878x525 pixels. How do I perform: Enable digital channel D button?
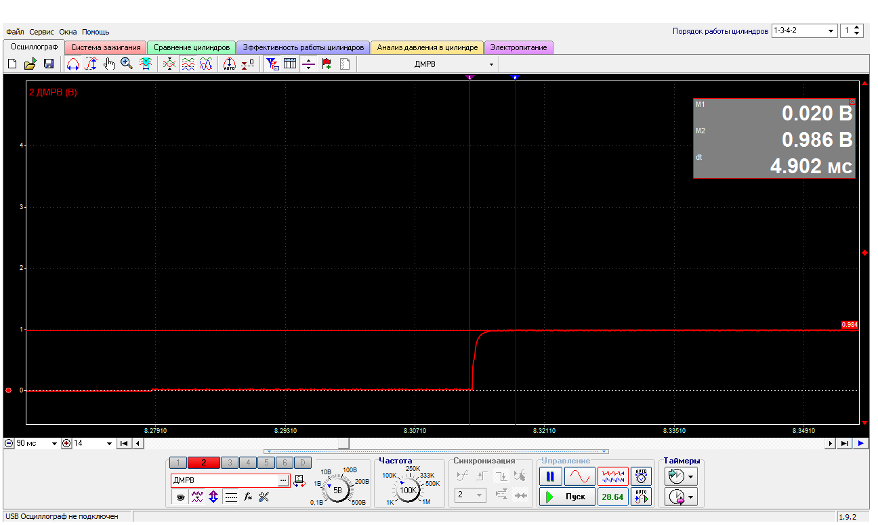click(304, 463)
